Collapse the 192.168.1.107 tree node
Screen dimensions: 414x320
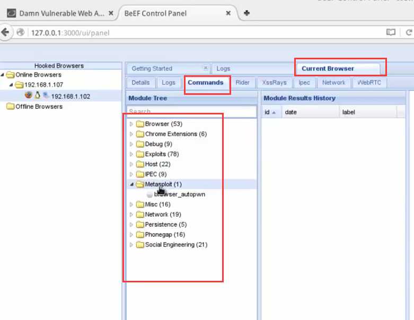[x=11, y=85]
